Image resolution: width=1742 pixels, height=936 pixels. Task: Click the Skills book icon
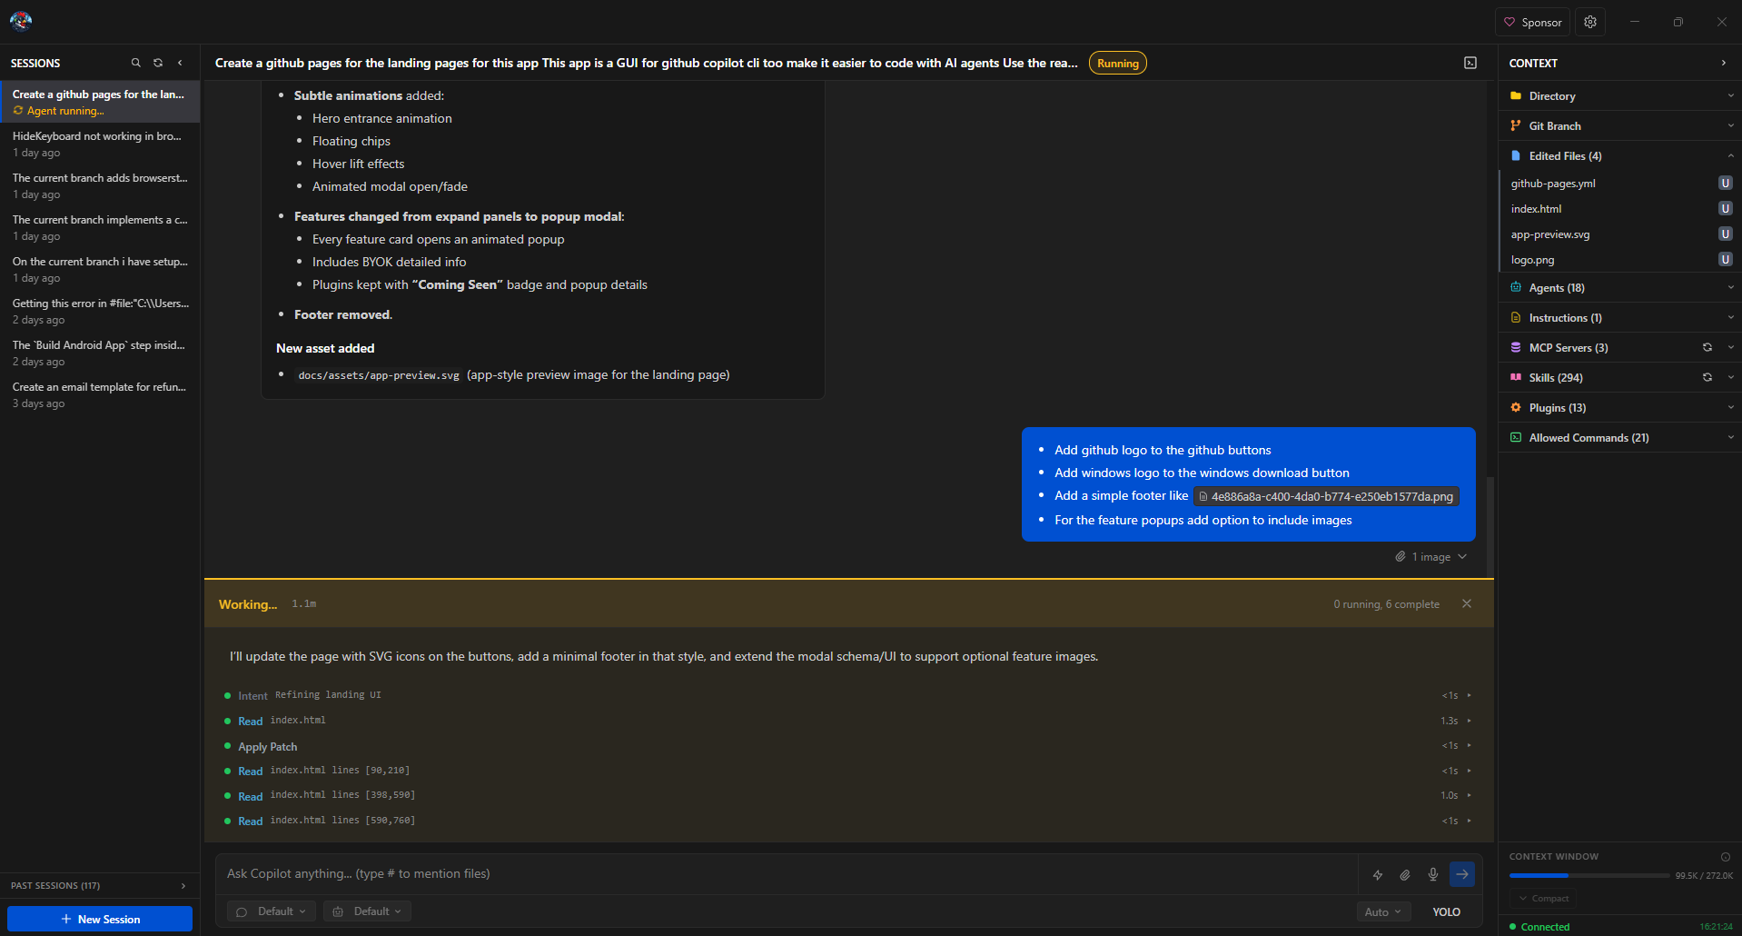point(1516,377)
